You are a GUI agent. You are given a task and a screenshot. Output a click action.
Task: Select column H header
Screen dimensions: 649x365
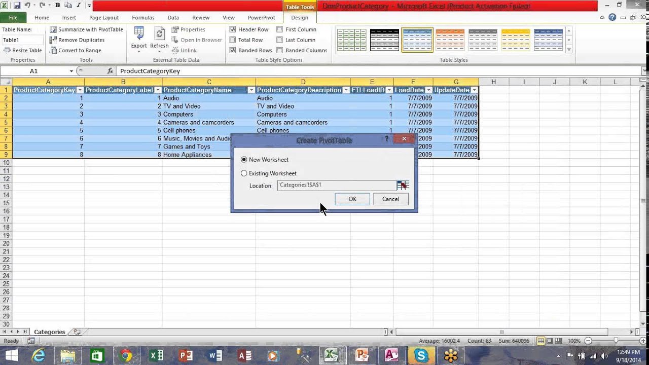coord(493,82)
